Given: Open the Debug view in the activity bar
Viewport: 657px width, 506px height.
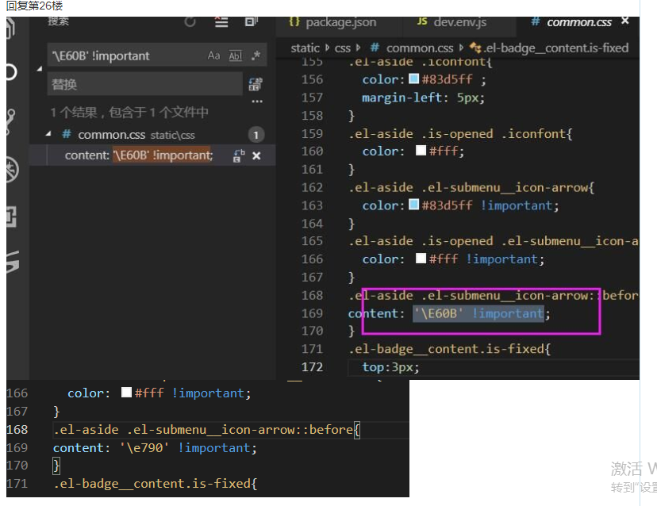Looking at the screenshot, I should pyautogui.click(x=11, y=169).
